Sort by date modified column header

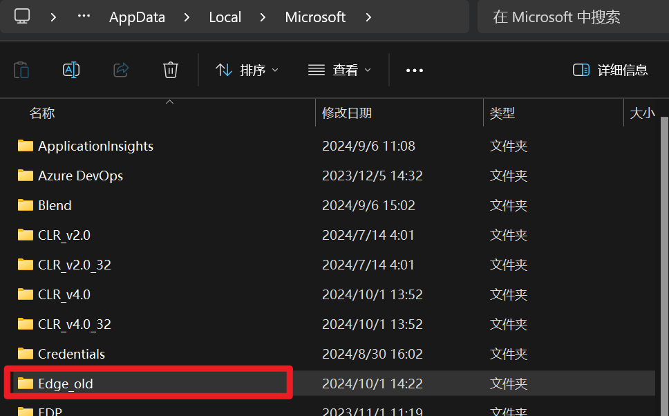347,113
